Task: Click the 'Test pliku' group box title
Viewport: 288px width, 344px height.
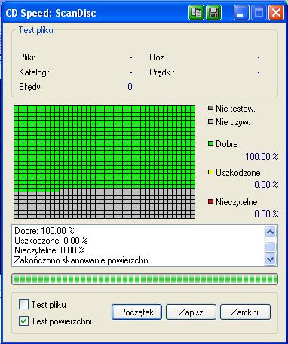Action: (36, 30)
